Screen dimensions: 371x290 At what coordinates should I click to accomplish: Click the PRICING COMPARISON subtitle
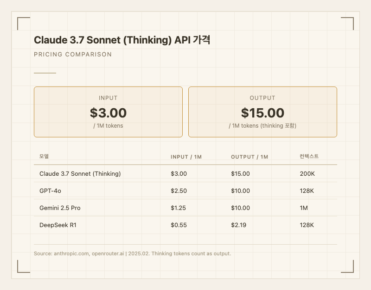[73, 54]
